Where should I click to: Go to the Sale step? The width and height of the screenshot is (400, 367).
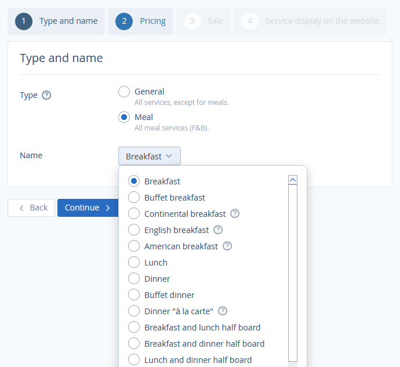[203, 21]
